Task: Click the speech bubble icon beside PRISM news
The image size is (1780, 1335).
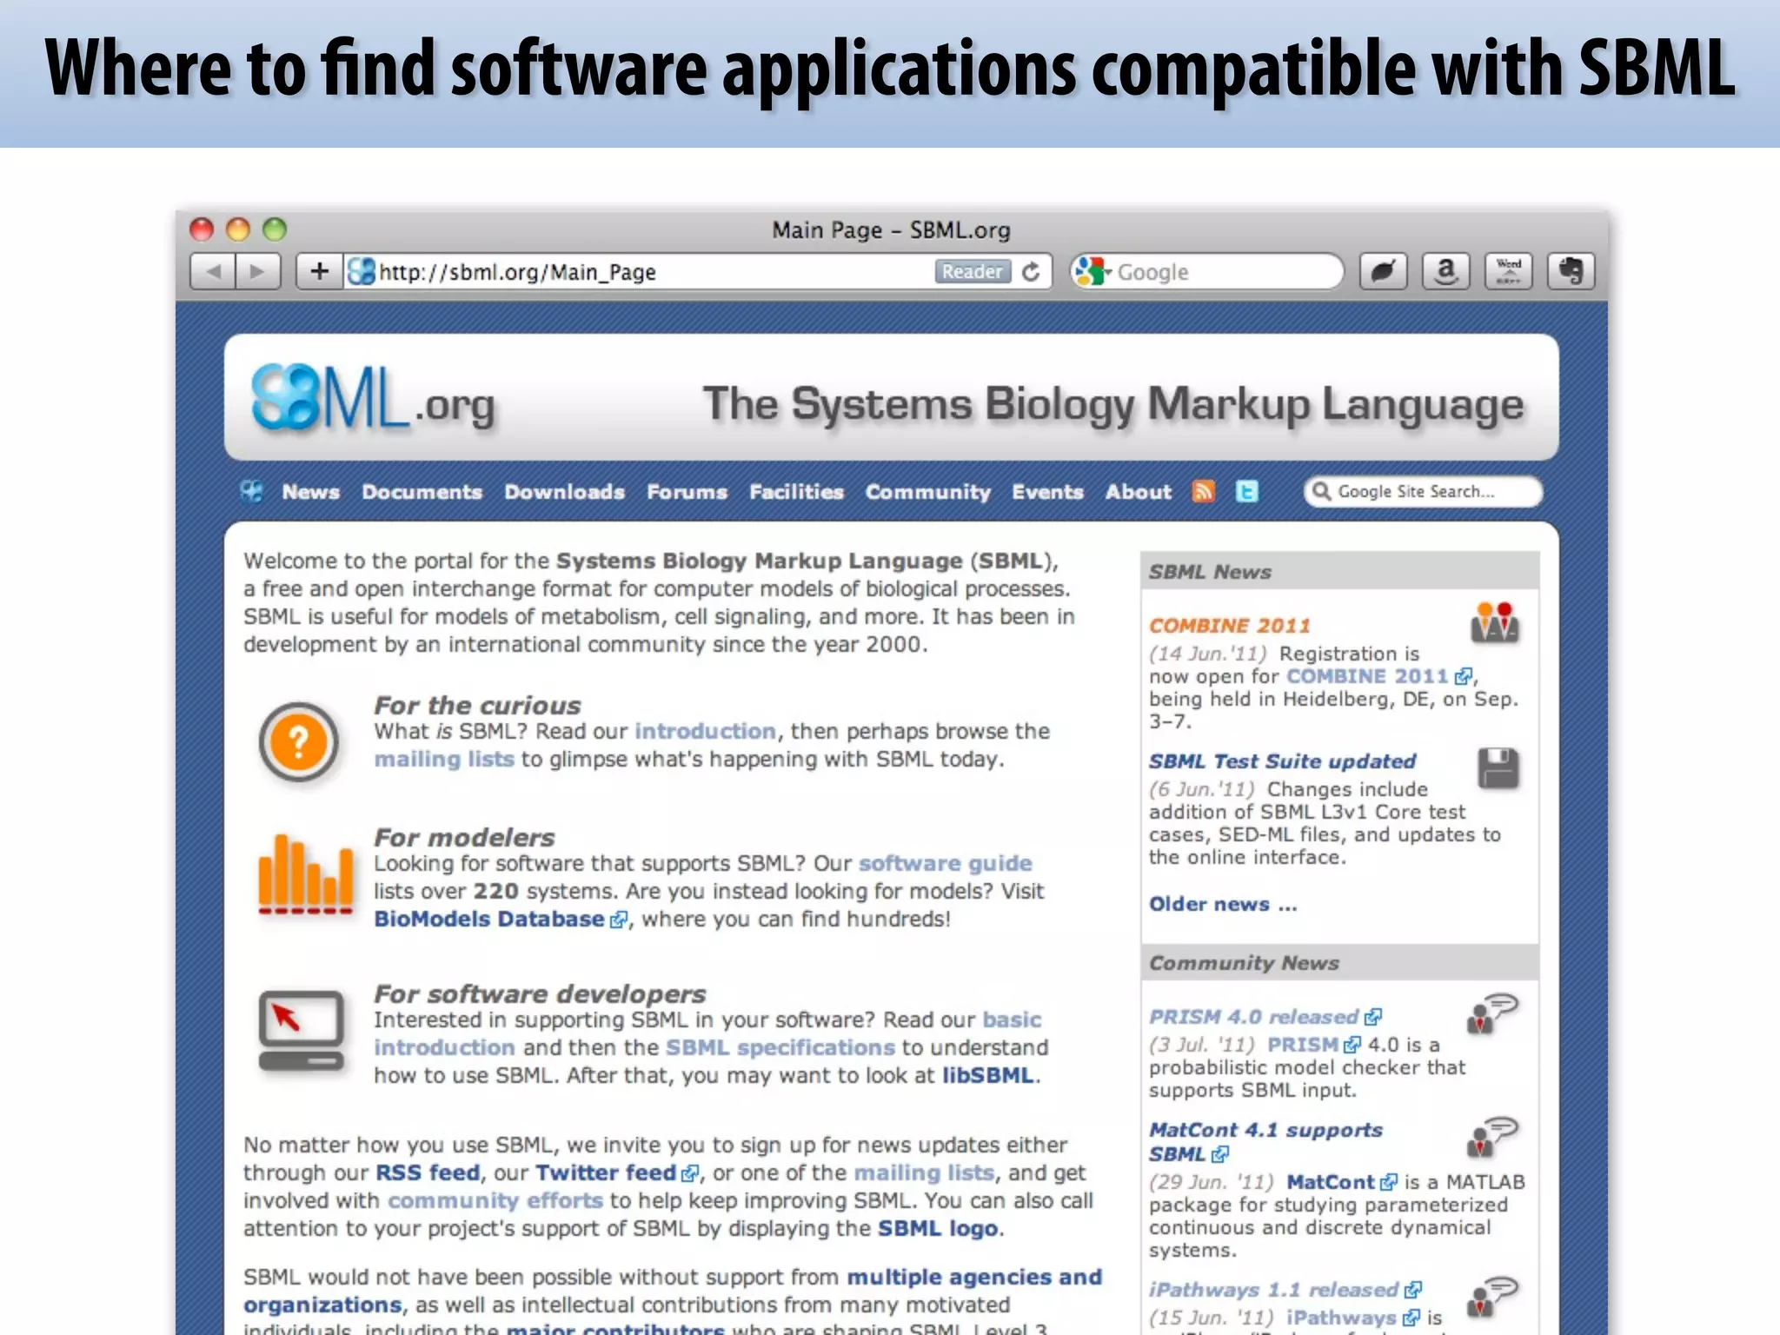Action: point(1491,1014)
